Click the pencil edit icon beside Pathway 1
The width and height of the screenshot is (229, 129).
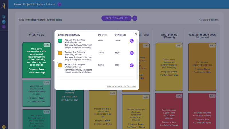click(x=60, y=5)
